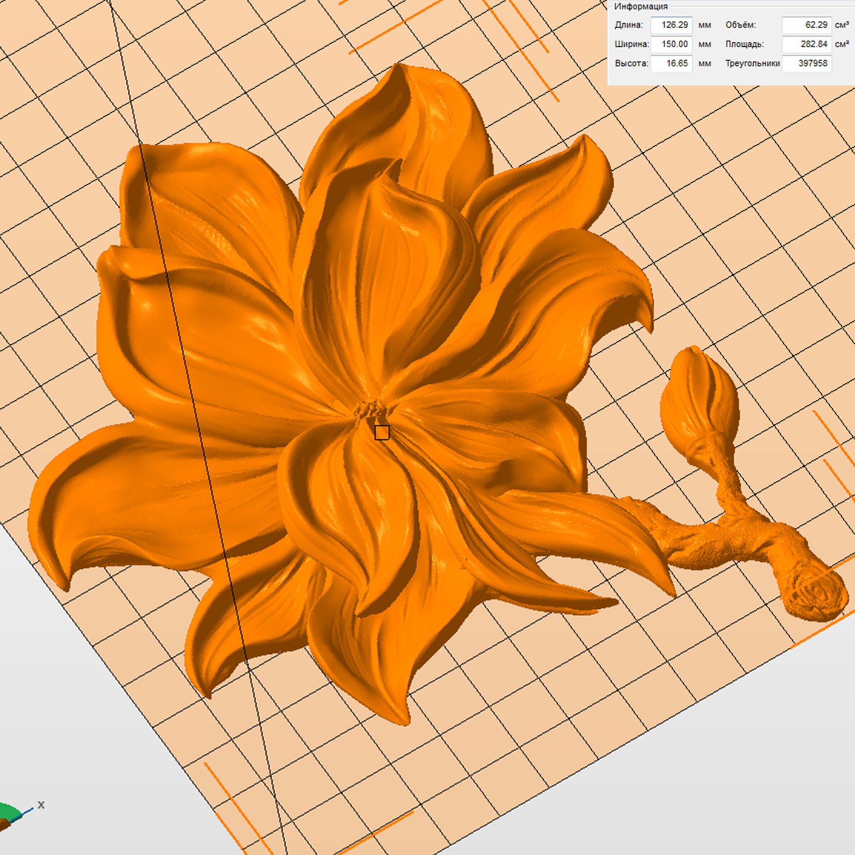Select the Площадь field showing 282.84
The height and width of the screenshot is (855, 855).
tap(806, 44)
